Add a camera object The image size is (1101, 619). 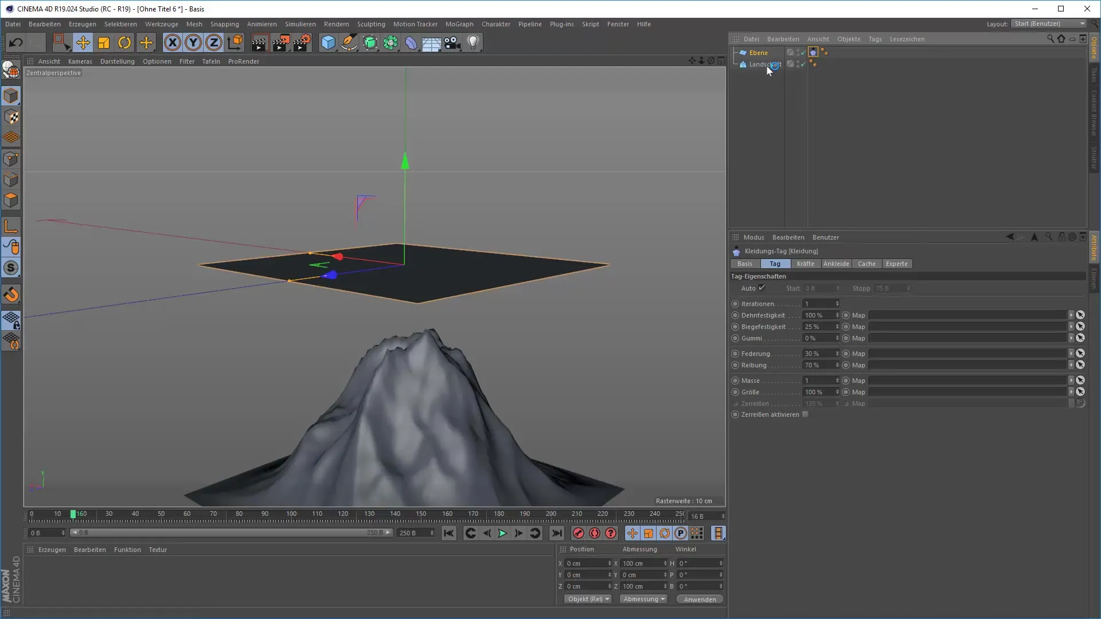(452, 42)
